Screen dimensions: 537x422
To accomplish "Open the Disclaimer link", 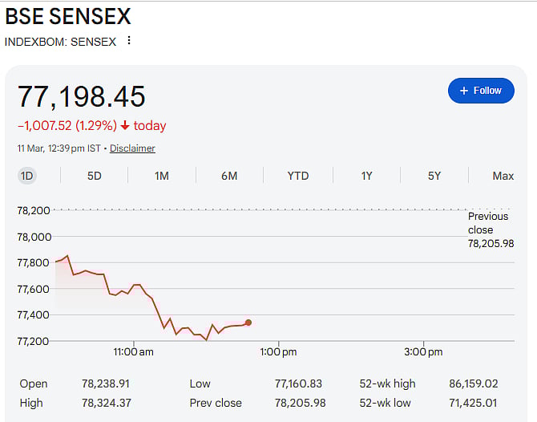I will point(132,148).
